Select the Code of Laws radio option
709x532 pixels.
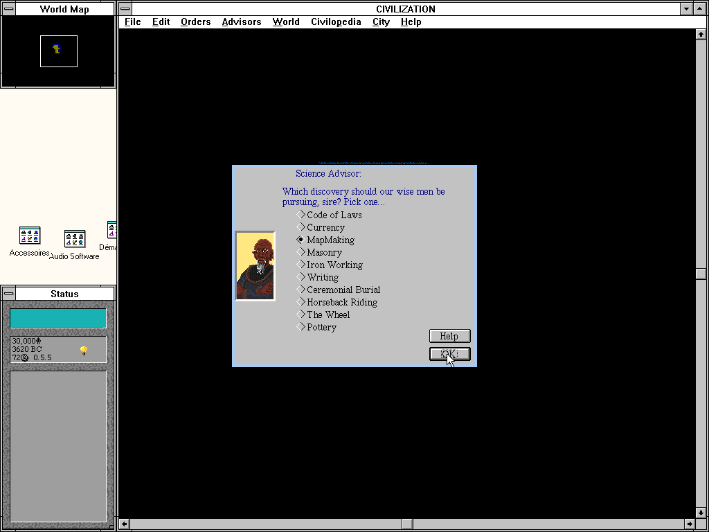(x=329, y=215)
